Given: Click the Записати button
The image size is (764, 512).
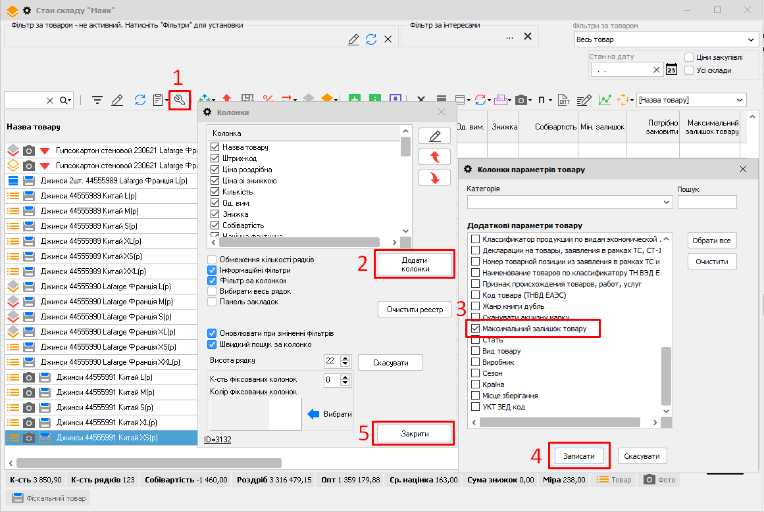Looking at the screenshot, I should pos(579,455).
